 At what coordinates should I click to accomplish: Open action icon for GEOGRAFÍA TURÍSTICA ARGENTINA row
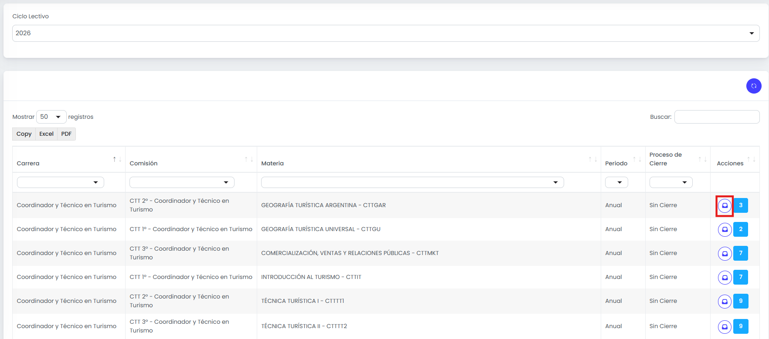[725, 205]
